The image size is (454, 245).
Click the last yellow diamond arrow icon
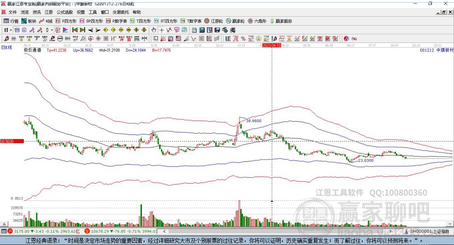click(x=144, y=30)
